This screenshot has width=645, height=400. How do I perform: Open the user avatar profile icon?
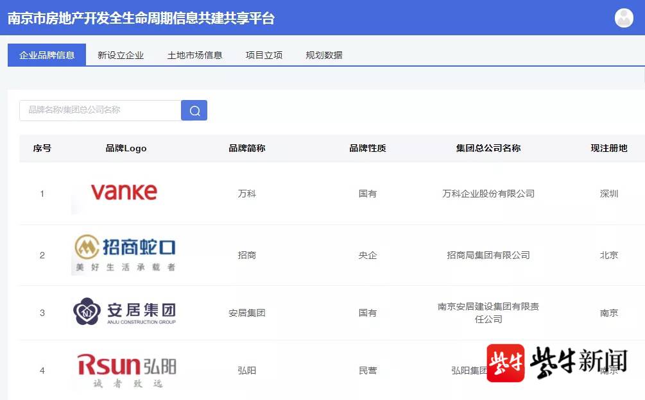623,18
